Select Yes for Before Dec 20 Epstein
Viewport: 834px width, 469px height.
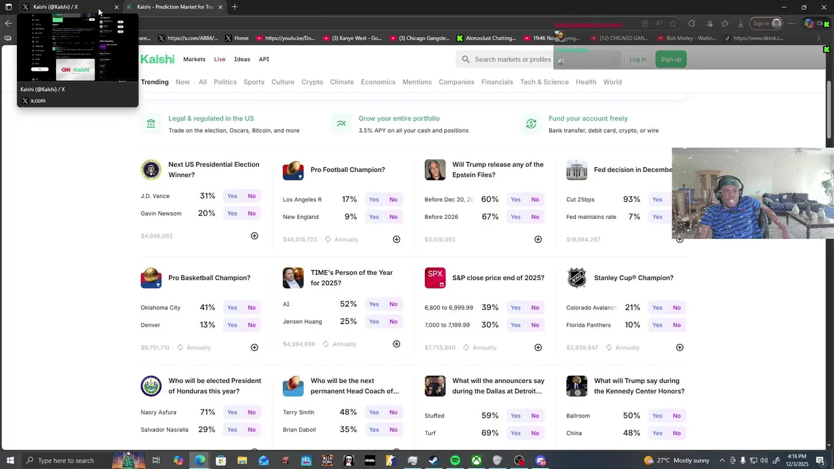pos(516,199)
